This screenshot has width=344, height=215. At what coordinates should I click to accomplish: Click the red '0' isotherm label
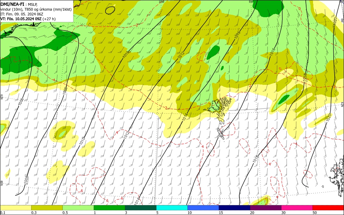[300, 9]
